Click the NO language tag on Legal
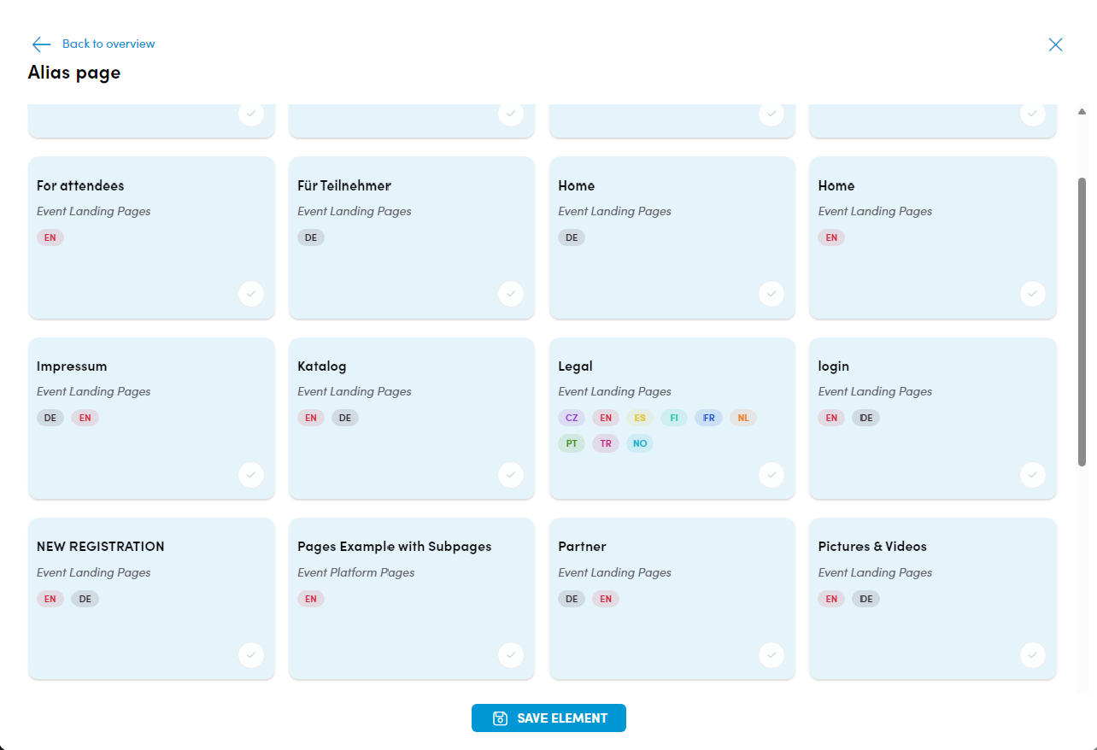Screen dimensions: 1097x750 640,443
